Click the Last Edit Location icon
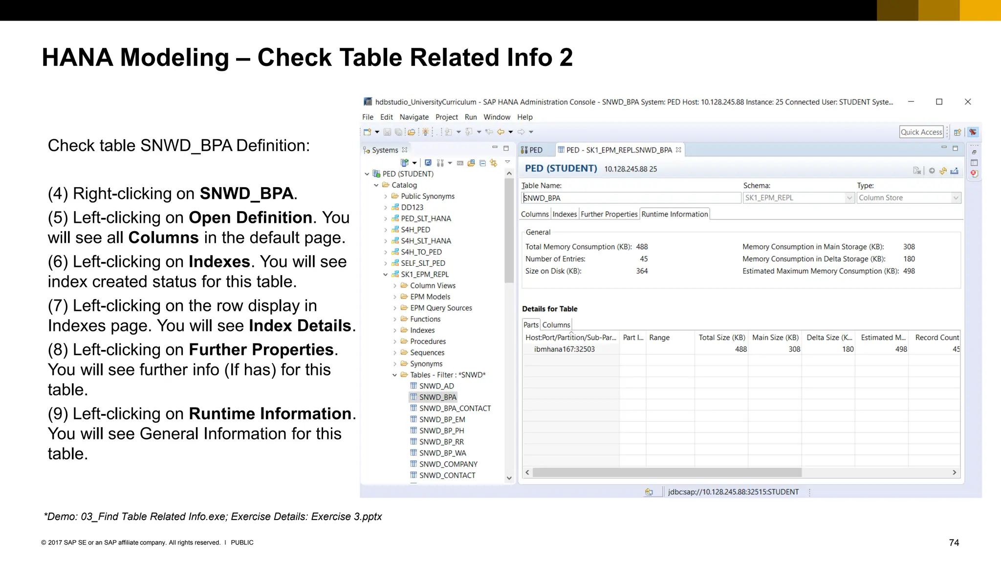The width and height of the screenshot is (1001, 563). (489, 132)
